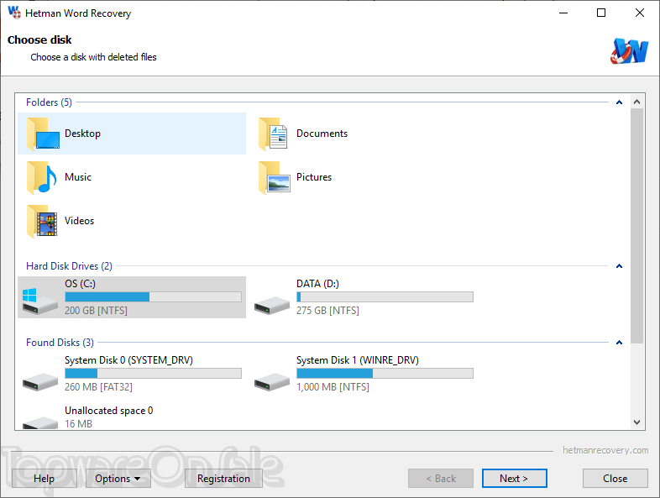Click 'System Disk 0 (SYSTEM_DRV)' name
Image resolution: width=660 pixels, height=498 pixels.
point(128,360)
